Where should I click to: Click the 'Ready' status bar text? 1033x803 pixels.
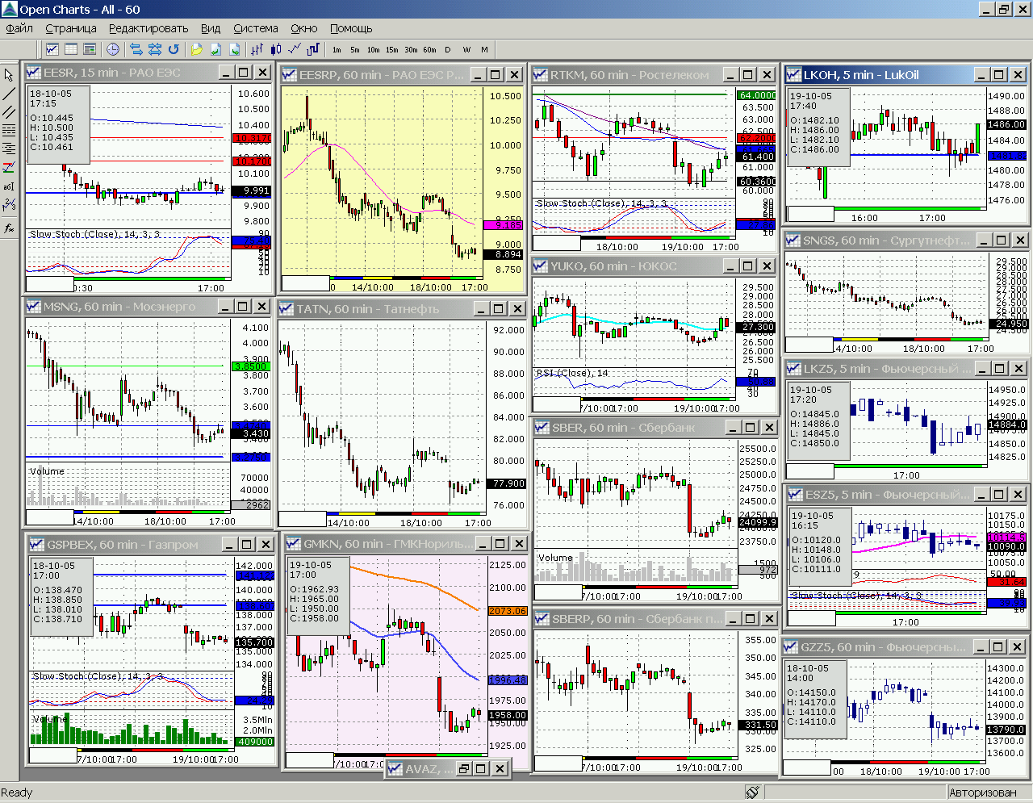[17, 793]
